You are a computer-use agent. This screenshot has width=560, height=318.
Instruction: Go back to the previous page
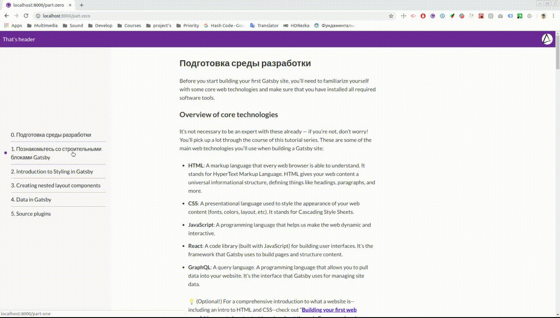point(7,15)
